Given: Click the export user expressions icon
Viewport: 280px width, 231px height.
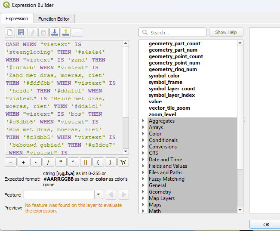Looking at the screenshot, I should (66, 33).
